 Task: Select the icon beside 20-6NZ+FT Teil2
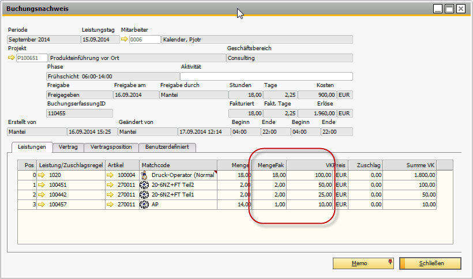(144, 184)
